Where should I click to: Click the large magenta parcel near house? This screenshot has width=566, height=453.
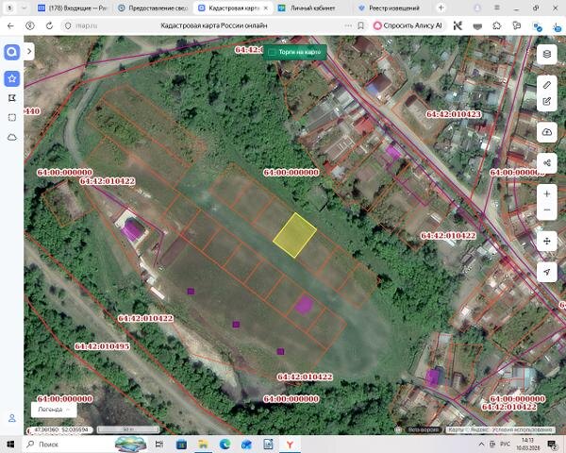pyautogui.click(x=132, y=229)
